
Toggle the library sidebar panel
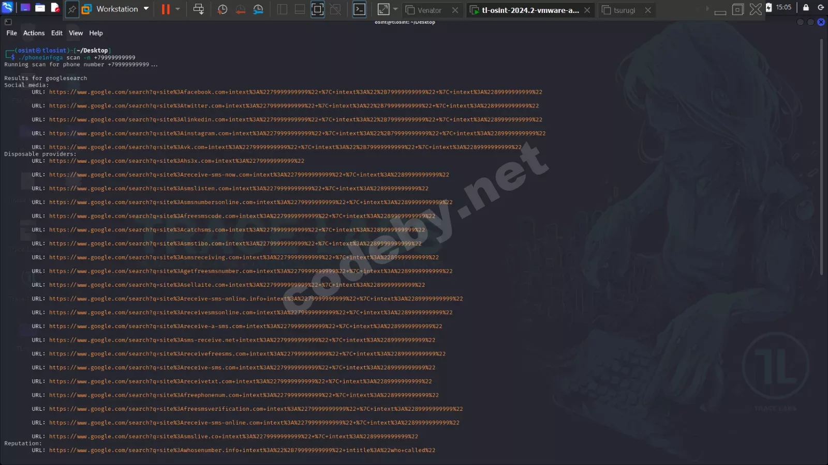(282, 9)
